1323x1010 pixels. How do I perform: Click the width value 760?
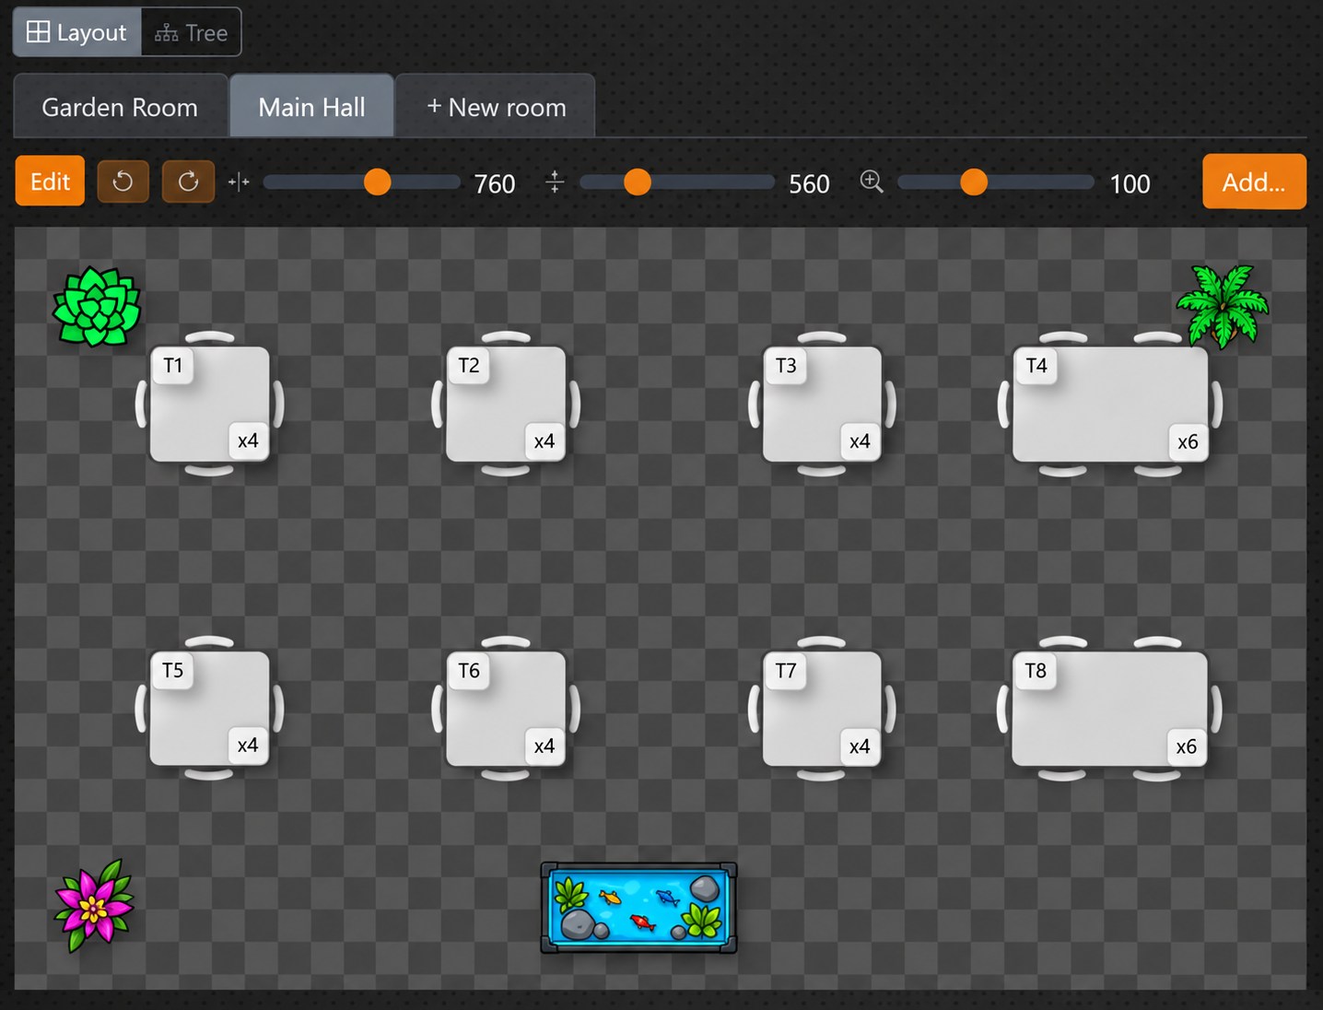click(495, 184)
